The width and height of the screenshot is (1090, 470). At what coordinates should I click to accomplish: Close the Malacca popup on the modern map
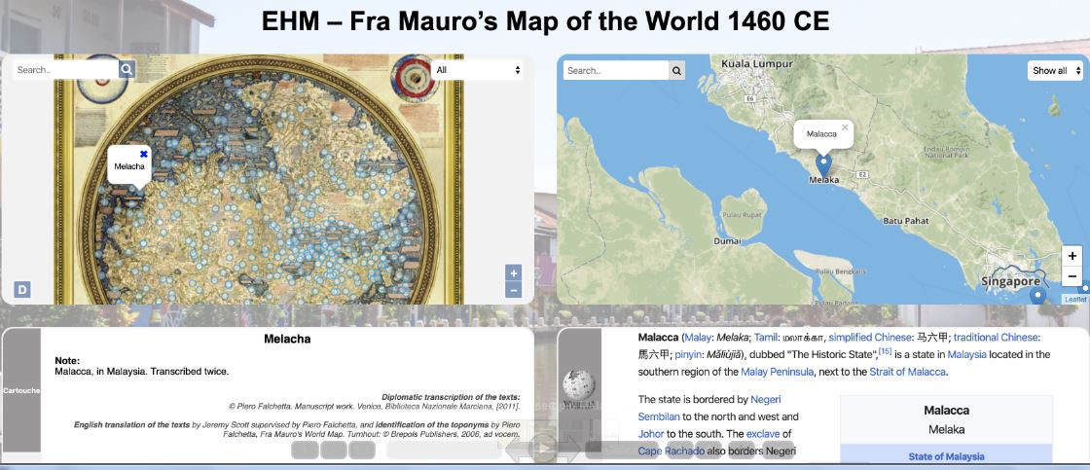point(845,127)
